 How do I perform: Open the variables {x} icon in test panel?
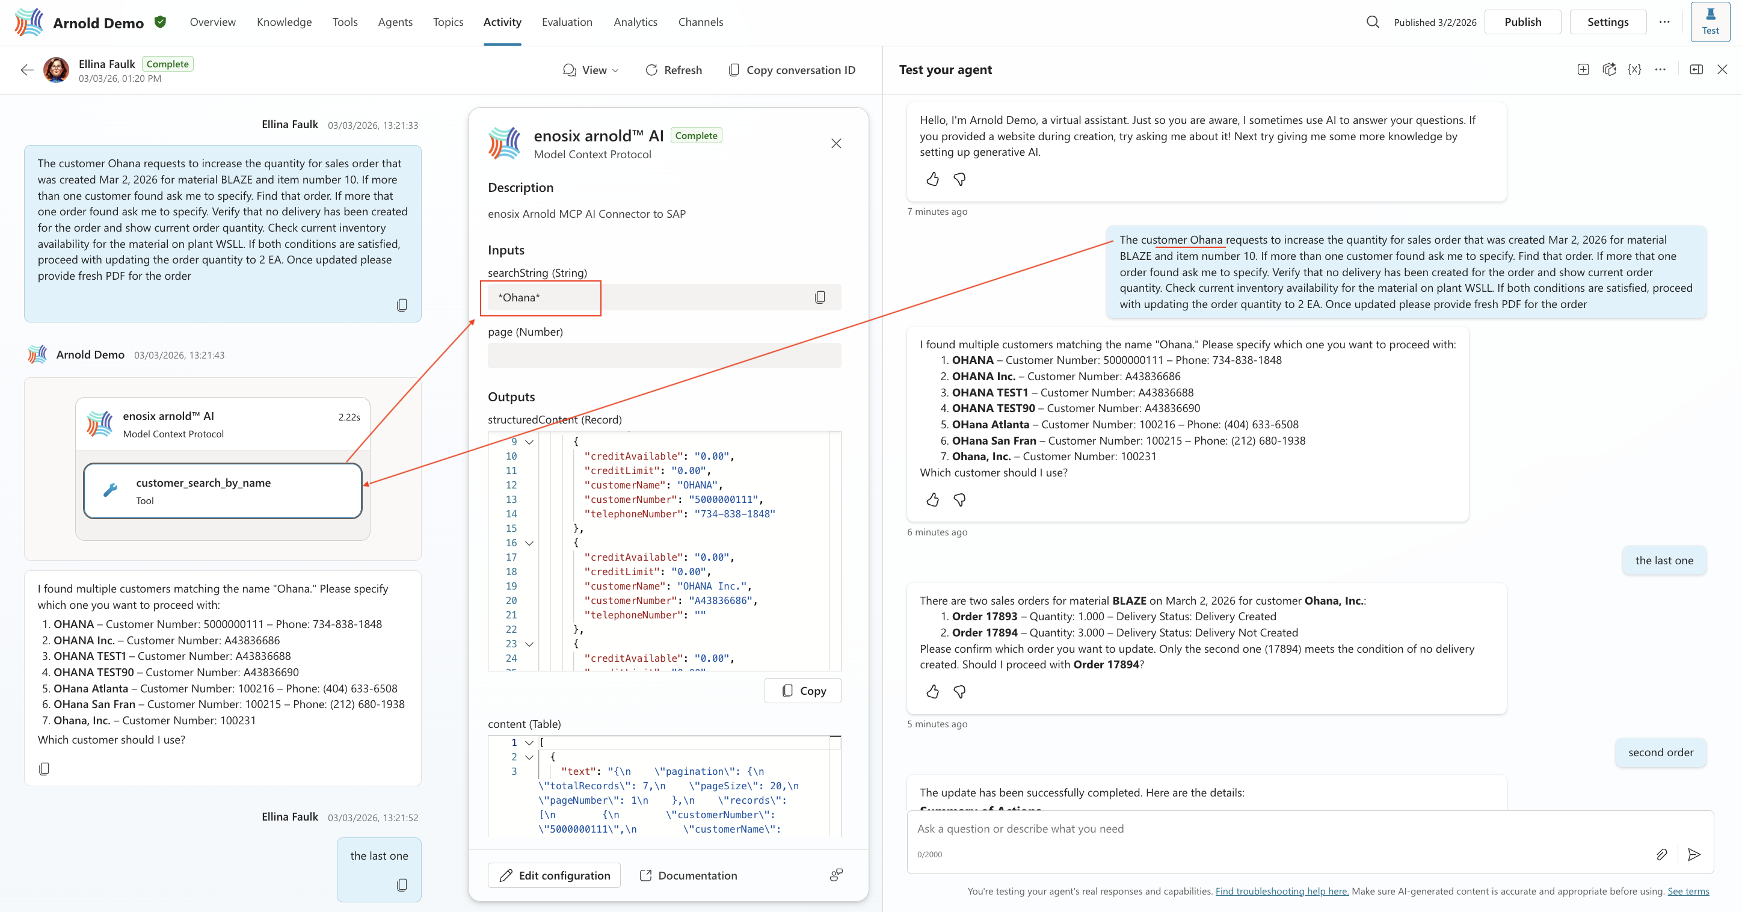1634,69
